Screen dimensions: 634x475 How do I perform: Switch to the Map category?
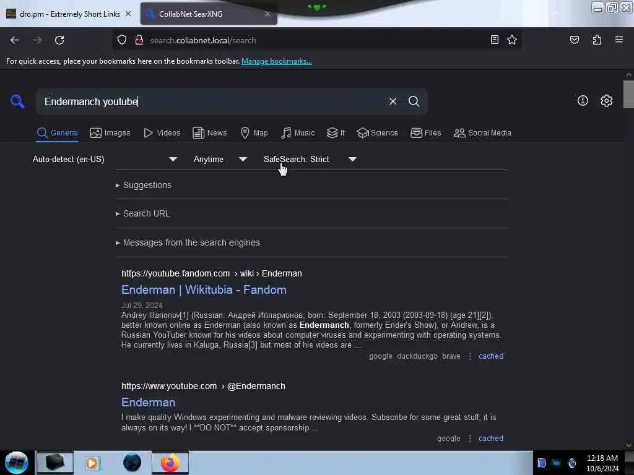tap(254, 133)
